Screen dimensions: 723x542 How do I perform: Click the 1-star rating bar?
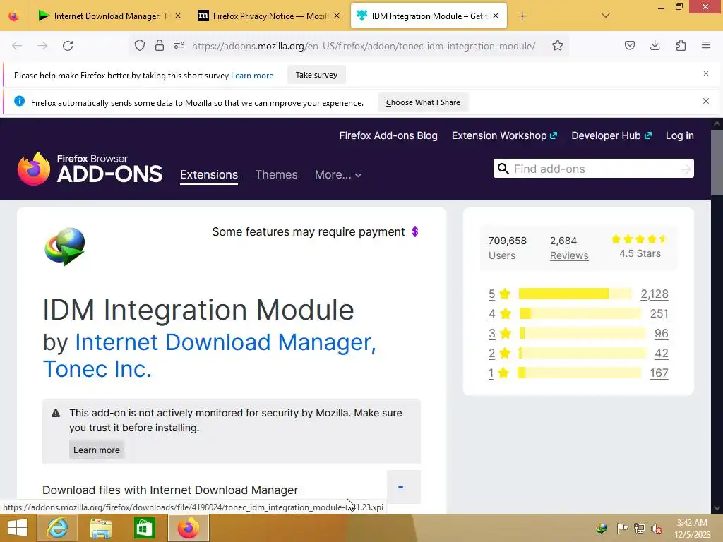(x=579, y=373)
